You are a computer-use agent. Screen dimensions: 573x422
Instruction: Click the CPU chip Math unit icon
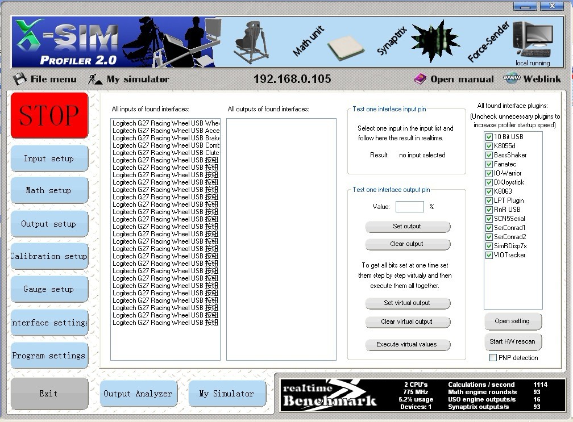345,48
